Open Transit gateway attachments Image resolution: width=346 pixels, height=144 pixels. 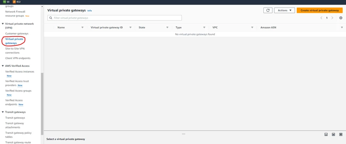click(x=15, y=125)
